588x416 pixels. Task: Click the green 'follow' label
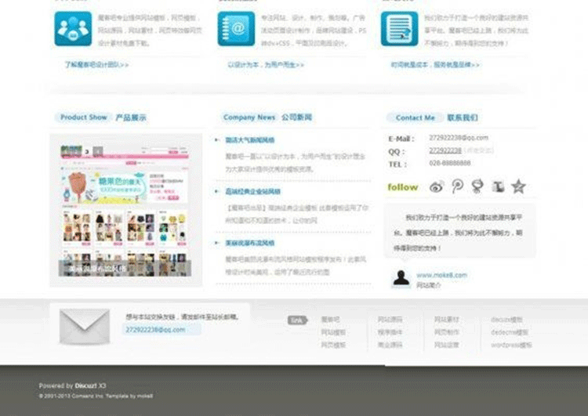click(403, 187)
